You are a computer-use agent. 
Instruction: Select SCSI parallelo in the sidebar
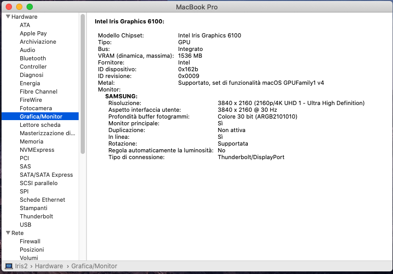39,183
